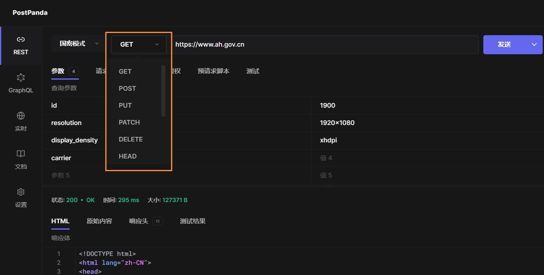This screenshot has width=544, height=275.
Task: Choose DELETE as the request method
Action: 131,139
